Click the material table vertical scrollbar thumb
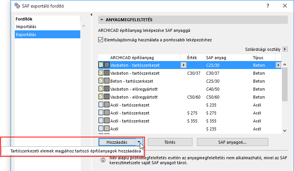Image resolution: width=294 pixels, height=171 pixels. coord(285,85)
